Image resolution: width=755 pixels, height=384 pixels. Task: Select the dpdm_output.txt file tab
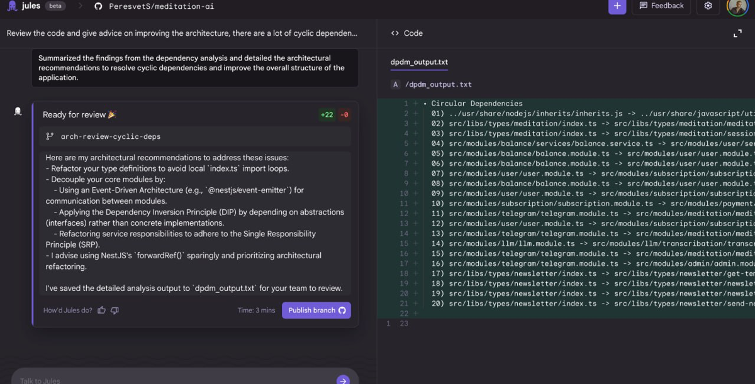[x=420, y=62]
